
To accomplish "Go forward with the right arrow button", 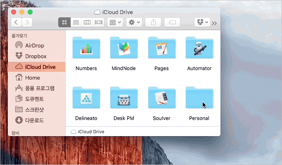I will coord(27,22).
